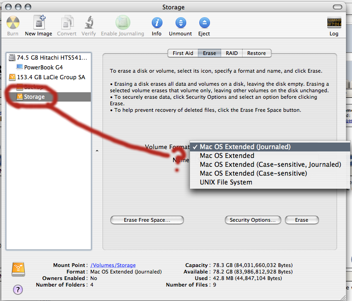The height and width of the screenshot is (301, 352).
Task: Create a New Image from toolbar
Action: point(39,22)
